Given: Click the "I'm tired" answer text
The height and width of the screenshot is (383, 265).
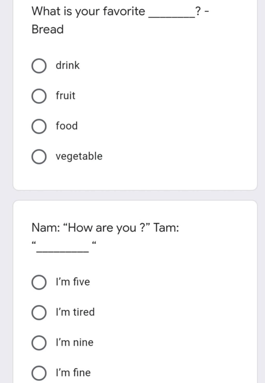Looking at the screenshot, I should click(75, 312).
